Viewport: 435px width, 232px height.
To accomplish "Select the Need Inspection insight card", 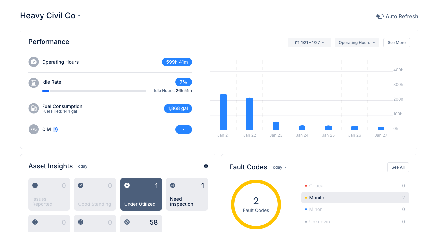I will [x=187, y=194].
